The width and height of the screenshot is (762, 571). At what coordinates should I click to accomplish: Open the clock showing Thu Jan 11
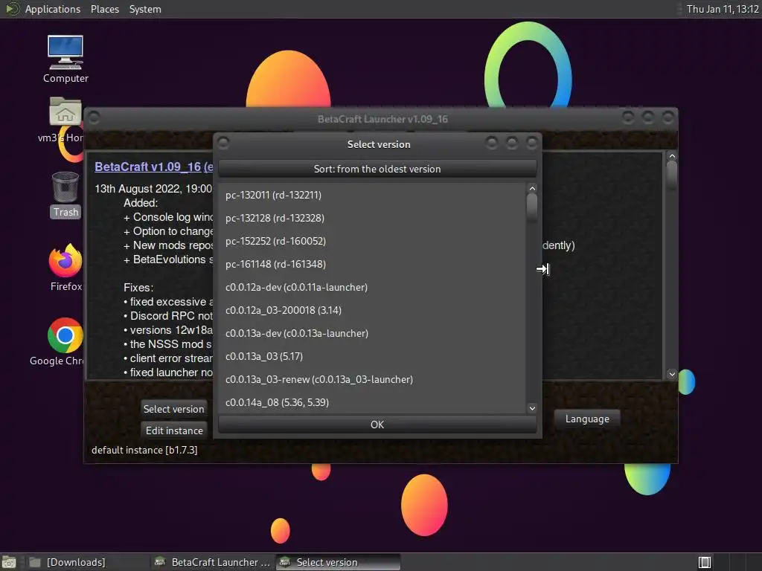point(722,9)
